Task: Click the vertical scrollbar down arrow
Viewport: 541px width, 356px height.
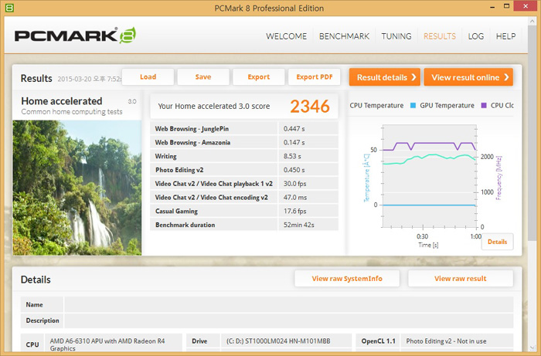Action: 532,348
